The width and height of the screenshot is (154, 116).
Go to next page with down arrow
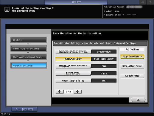77,91
